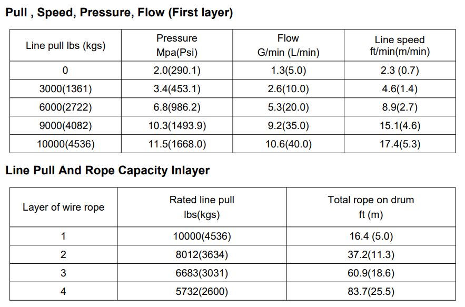Select the "Line pull lbs (kgs)" column header

point(65,46)
